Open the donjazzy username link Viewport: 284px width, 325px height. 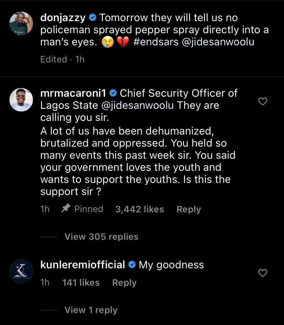coord(63,18)
